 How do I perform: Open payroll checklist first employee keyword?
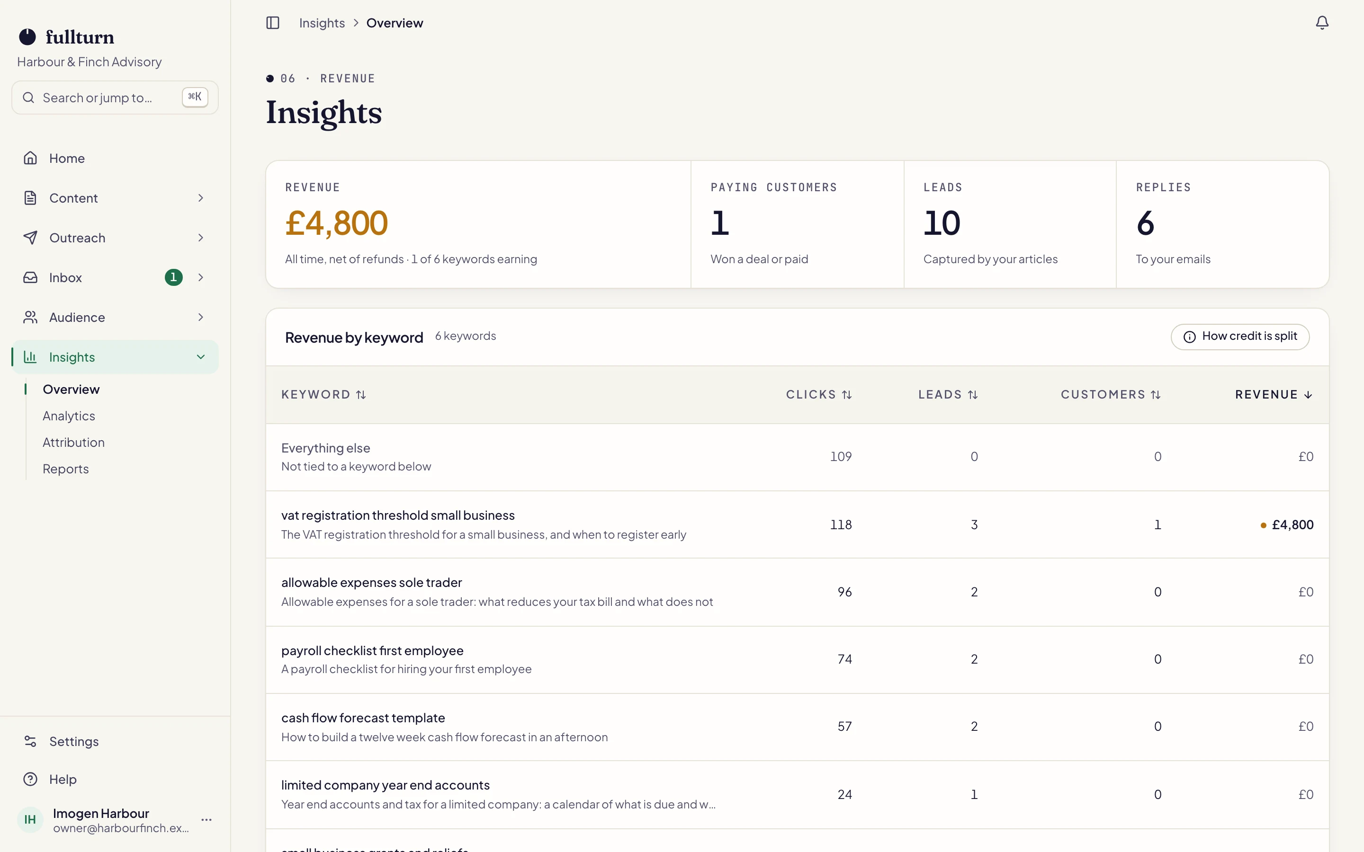tap(372, 650)
